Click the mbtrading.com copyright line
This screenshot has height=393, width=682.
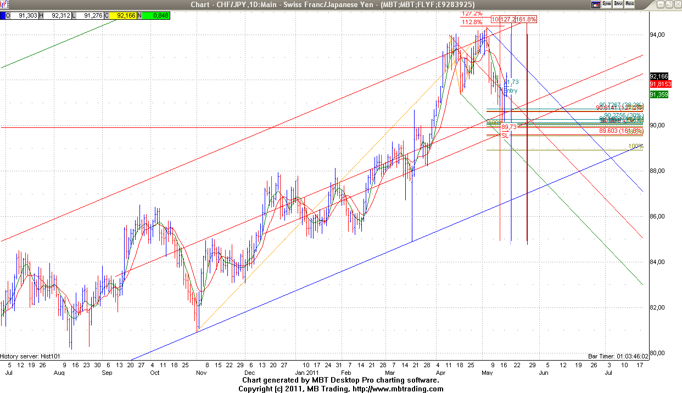pyautogui.click(x=340, y=389)
